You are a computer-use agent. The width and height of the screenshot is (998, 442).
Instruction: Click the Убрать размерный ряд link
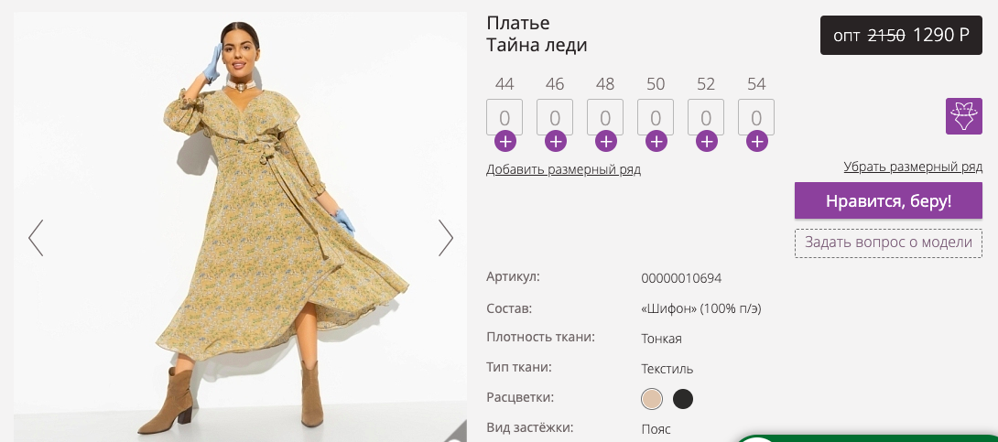(x=913, y=167)
